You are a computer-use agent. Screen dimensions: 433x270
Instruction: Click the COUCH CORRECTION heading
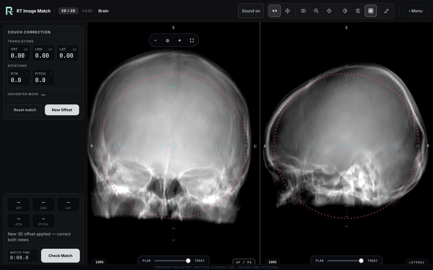coord(29,32)
